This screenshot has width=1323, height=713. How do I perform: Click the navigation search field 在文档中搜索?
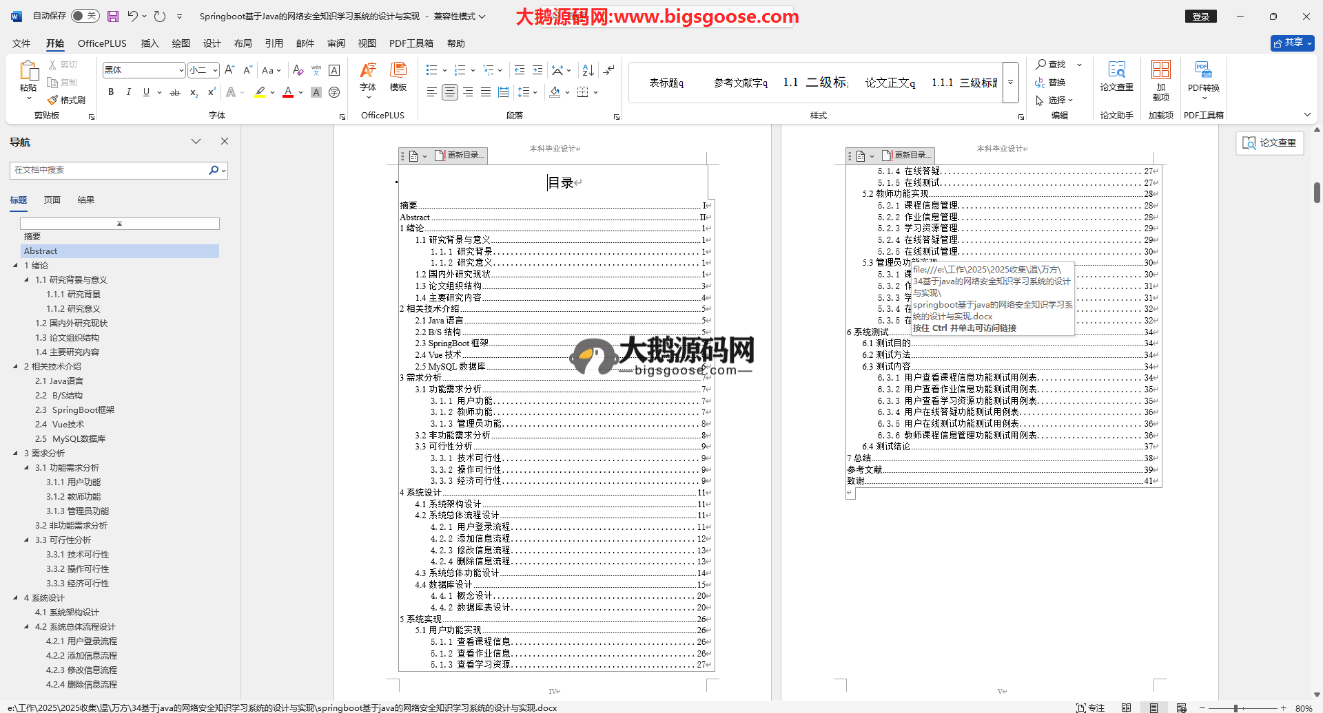click(110, 170)
